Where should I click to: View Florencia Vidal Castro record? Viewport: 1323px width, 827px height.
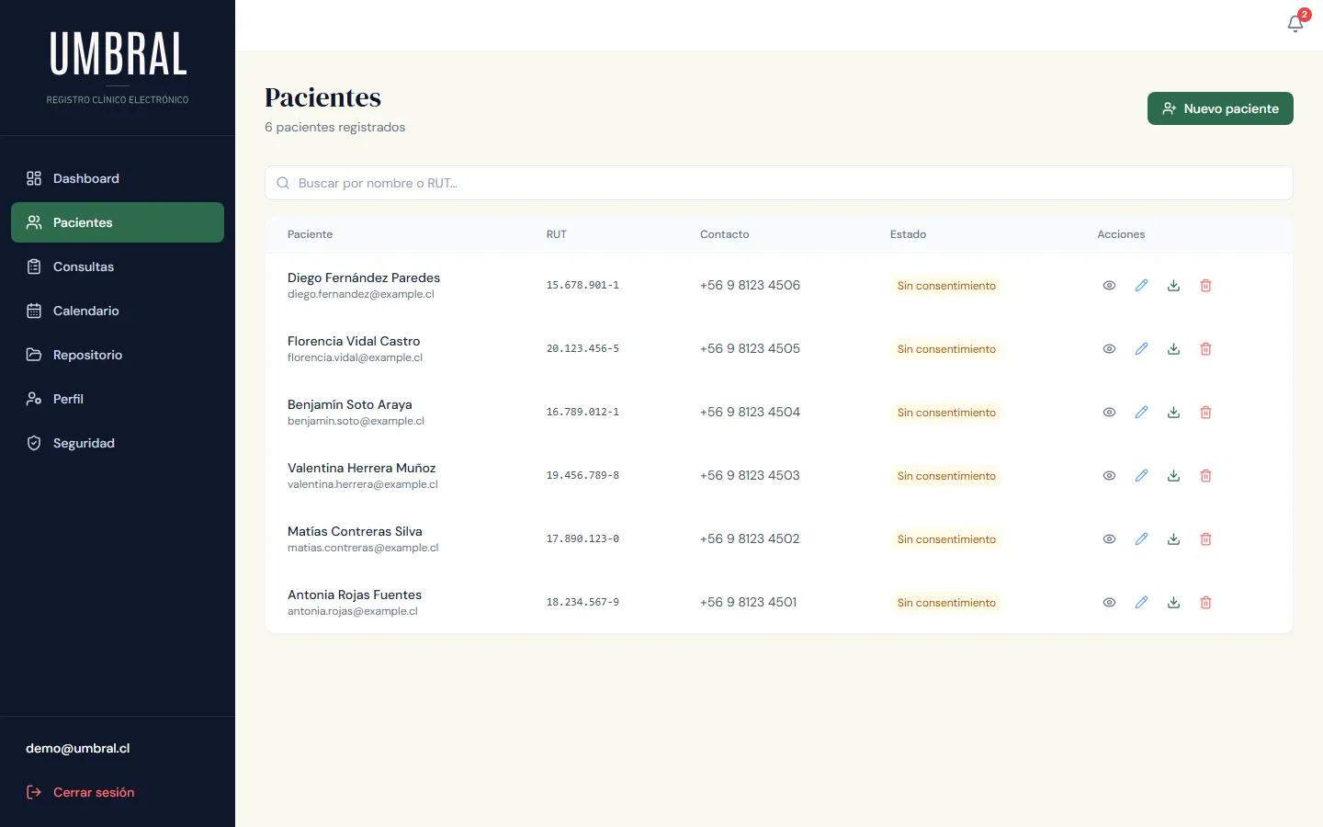click(x=1109, y=349)
